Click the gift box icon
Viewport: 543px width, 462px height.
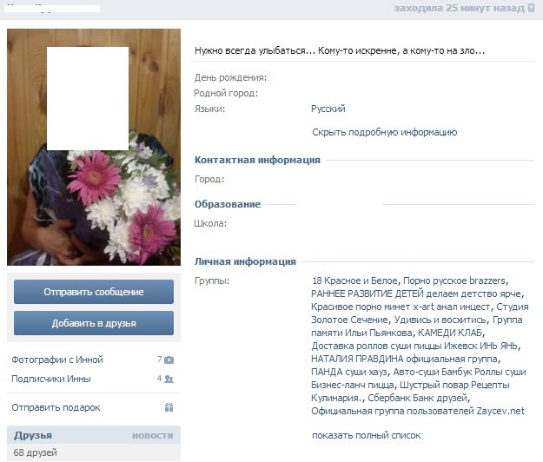coord(169,407)
